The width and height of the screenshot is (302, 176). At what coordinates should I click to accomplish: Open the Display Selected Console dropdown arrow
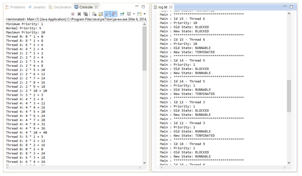(133, 14)
